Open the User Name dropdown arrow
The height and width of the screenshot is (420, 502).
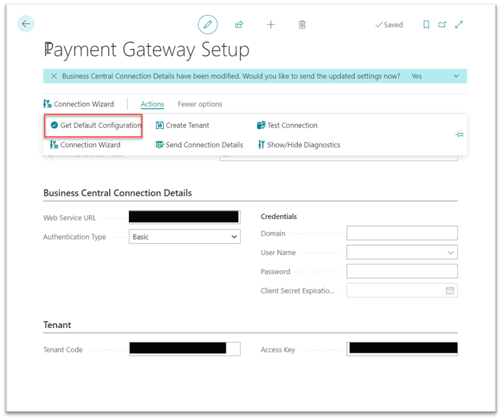coord(450,253)
